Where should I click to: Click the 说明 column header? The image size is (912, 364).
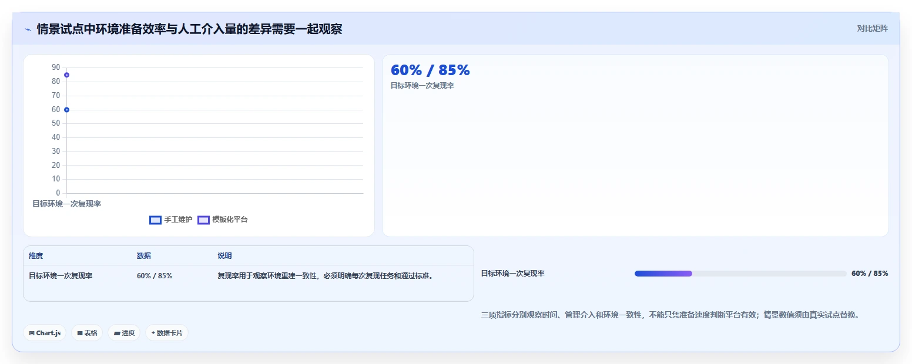point(224,256)
